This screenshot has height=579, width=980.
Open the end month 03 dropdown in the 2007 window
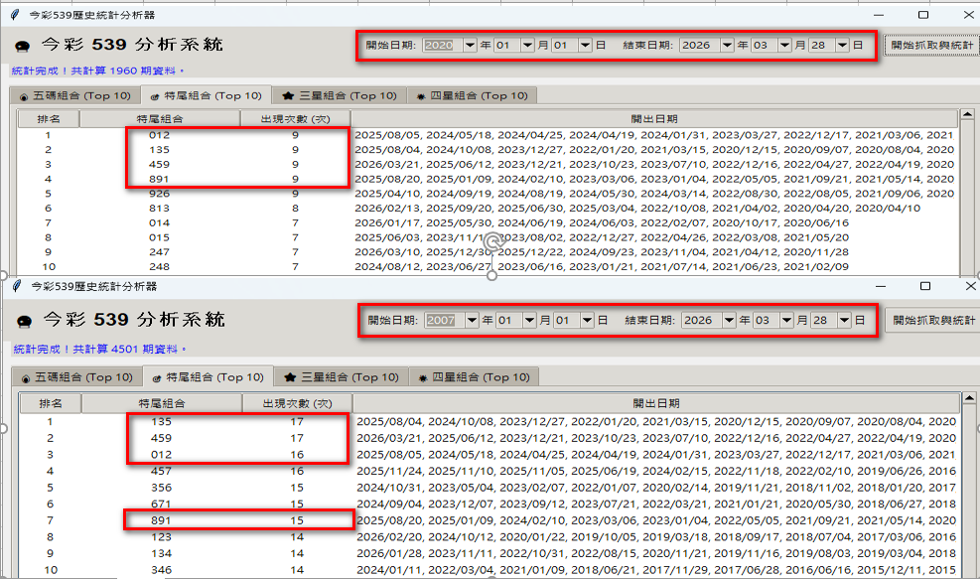coord(786,321)
